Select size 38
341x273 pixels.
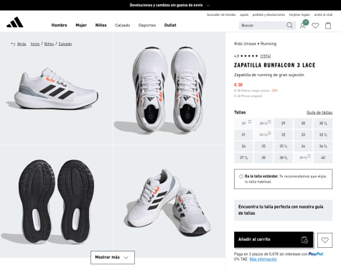coord(263,157)
